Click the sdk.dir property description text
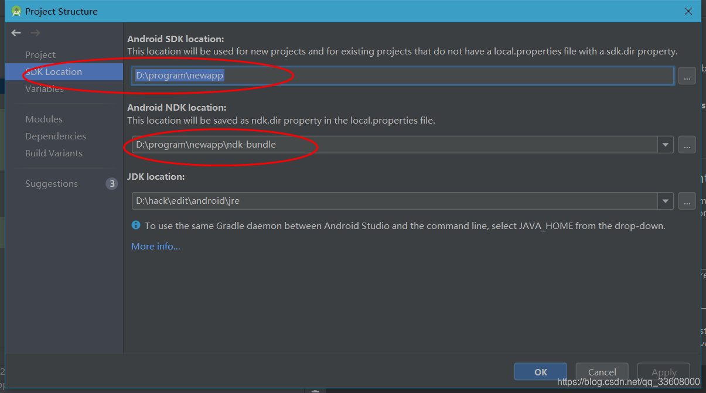The image size is (706, 393). [403, 52]
